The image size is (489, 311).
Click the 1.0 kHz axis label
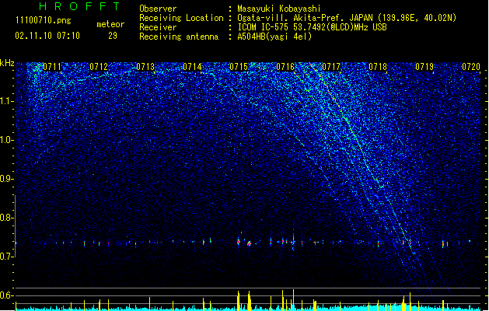6,140
